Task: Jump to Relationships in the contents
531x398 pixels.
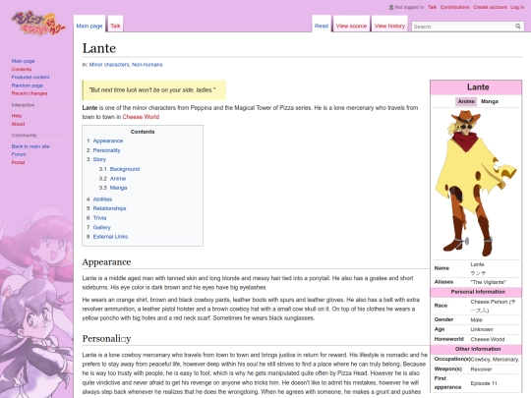Action: click(109, 208)
